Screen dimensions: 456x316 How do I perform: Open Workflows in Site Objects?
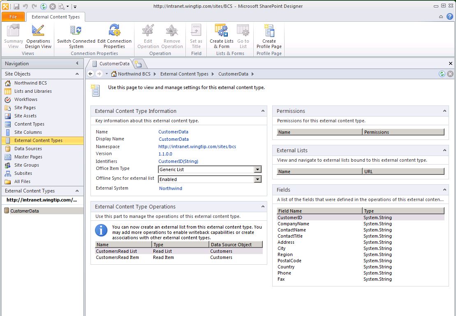click(42, 99)
